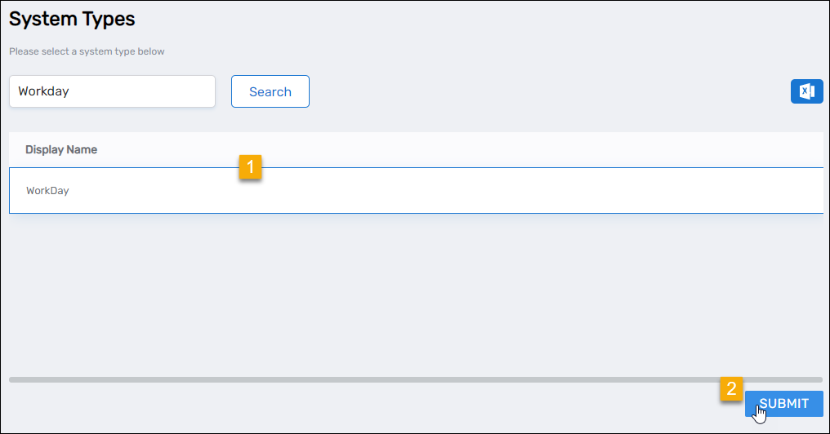Click the Search button
Image resolution: width=830 pixels, height=434 pixels.
270,91
